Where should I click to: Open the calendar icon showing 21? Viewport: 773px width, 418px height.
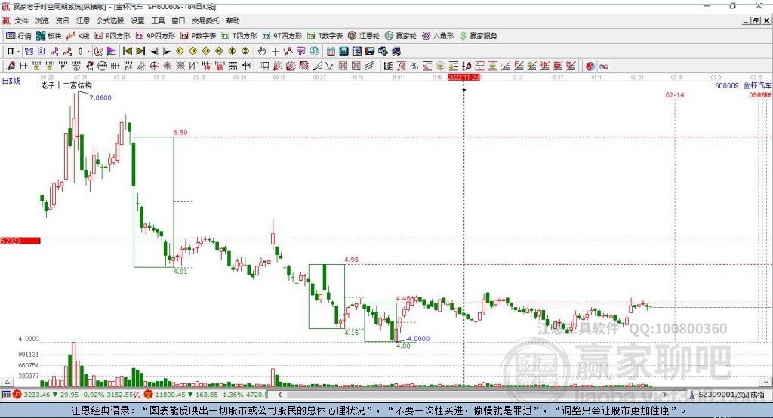click(331, 51)
